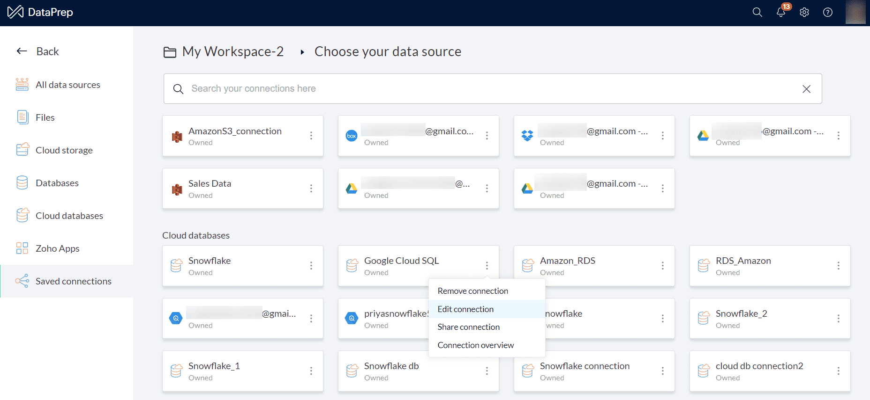Clear the connection search with X icon

tap(806, 89)
